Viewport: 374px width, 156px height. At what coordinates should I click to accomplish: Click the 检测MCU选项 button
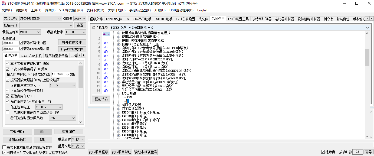click(x=17, y=140)
